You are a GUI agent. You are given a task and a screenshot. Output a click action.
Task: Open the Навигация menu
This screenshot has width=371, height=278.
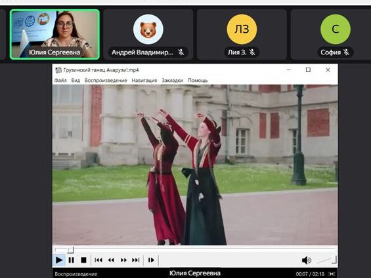click(x=144, y=81)
